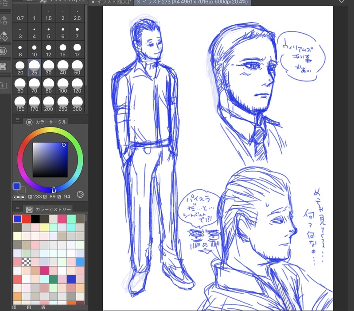
Task: Click the saturation-value square picker handle
Action: 64,145
